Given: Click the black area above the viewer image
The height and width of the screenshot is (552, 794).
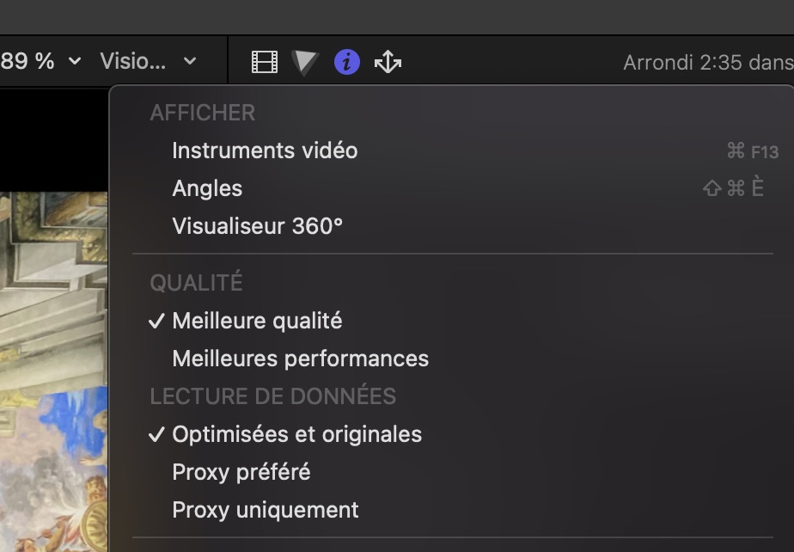Looking at the screenshot, I should click(x=53, y=138).
